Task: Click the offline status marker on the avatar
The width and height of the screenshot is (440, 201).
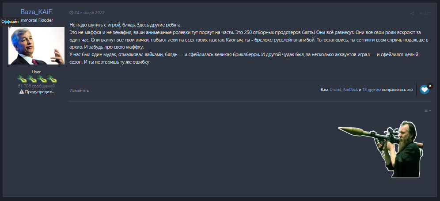Action: 10,22
